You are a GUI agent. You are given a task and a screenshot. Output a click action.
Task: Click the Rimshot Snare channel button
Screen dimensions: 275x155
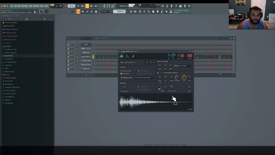click(x=86, y=65)
